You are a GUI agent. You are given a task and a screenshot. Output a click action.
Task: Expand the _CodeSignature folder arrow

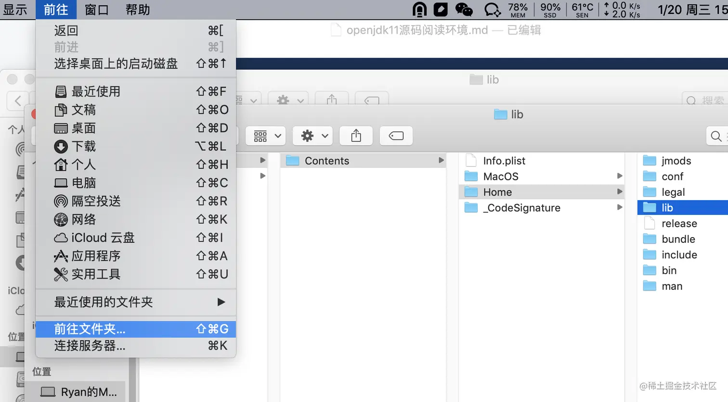click(620, 207)
